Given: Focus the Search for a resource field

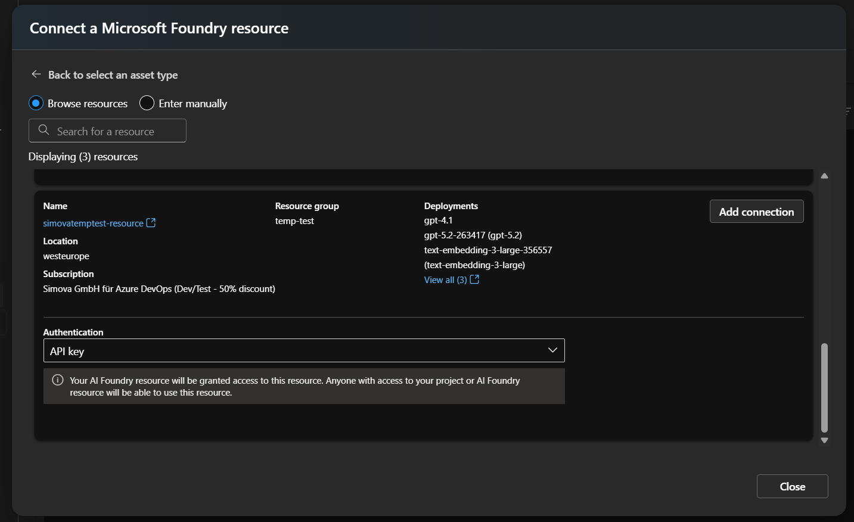Looking at the screenshot, I should [107, 130].
